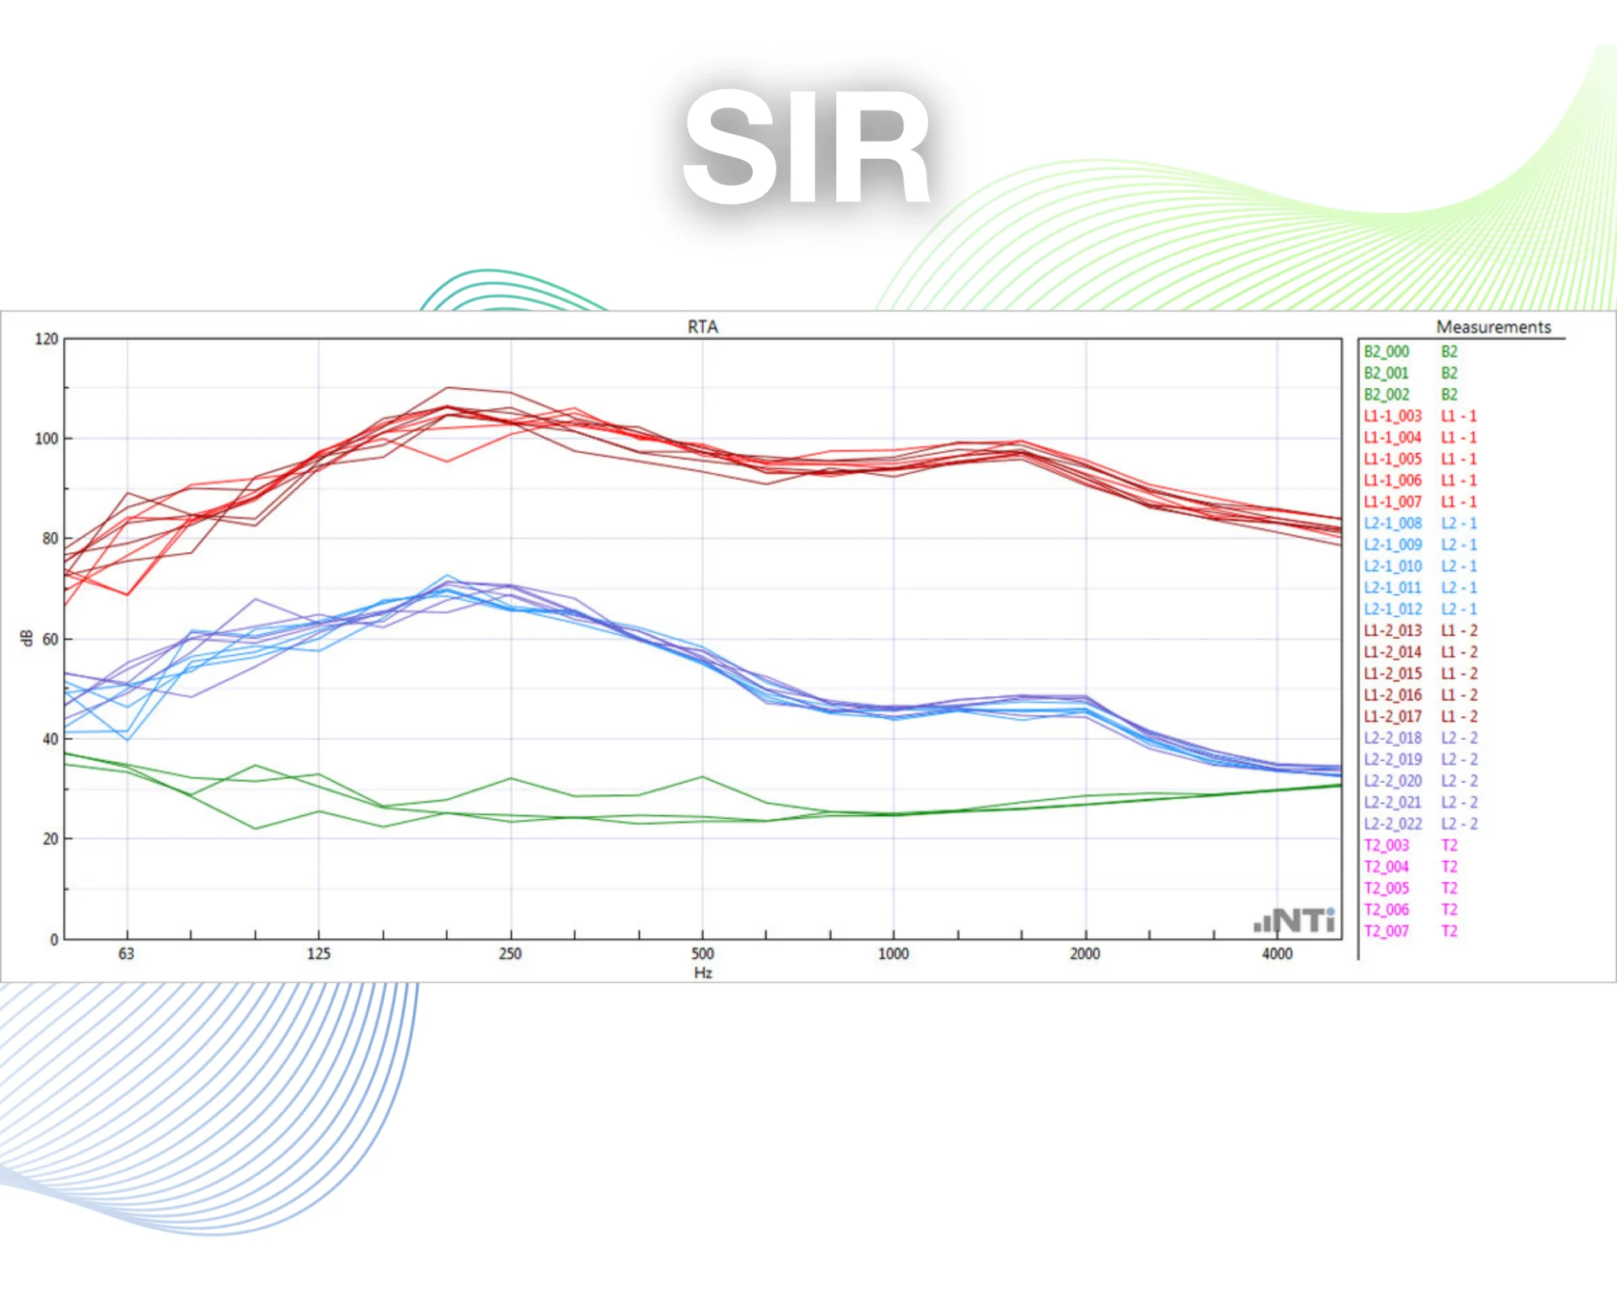Select L2-2_022 measurement item
The image size is (1617, 1293).
1392,824
